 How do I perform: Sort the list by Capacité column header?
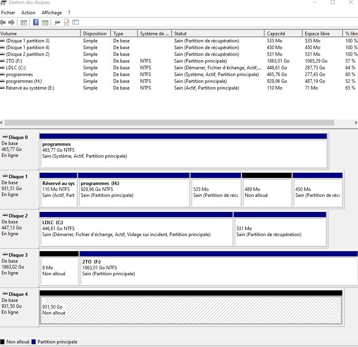click(276, 34)
